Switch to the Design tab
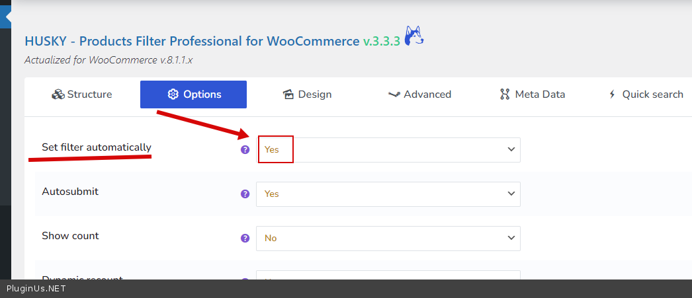 pyautogui.click(x=307, y=94)
